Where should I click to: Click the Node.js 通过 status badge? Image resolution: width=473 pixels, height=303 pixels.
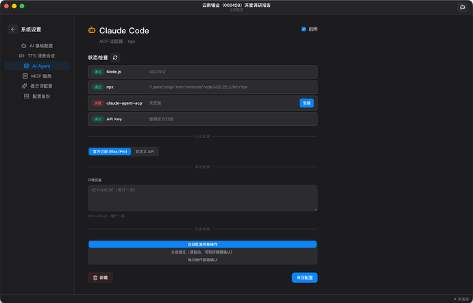(98, 72)
